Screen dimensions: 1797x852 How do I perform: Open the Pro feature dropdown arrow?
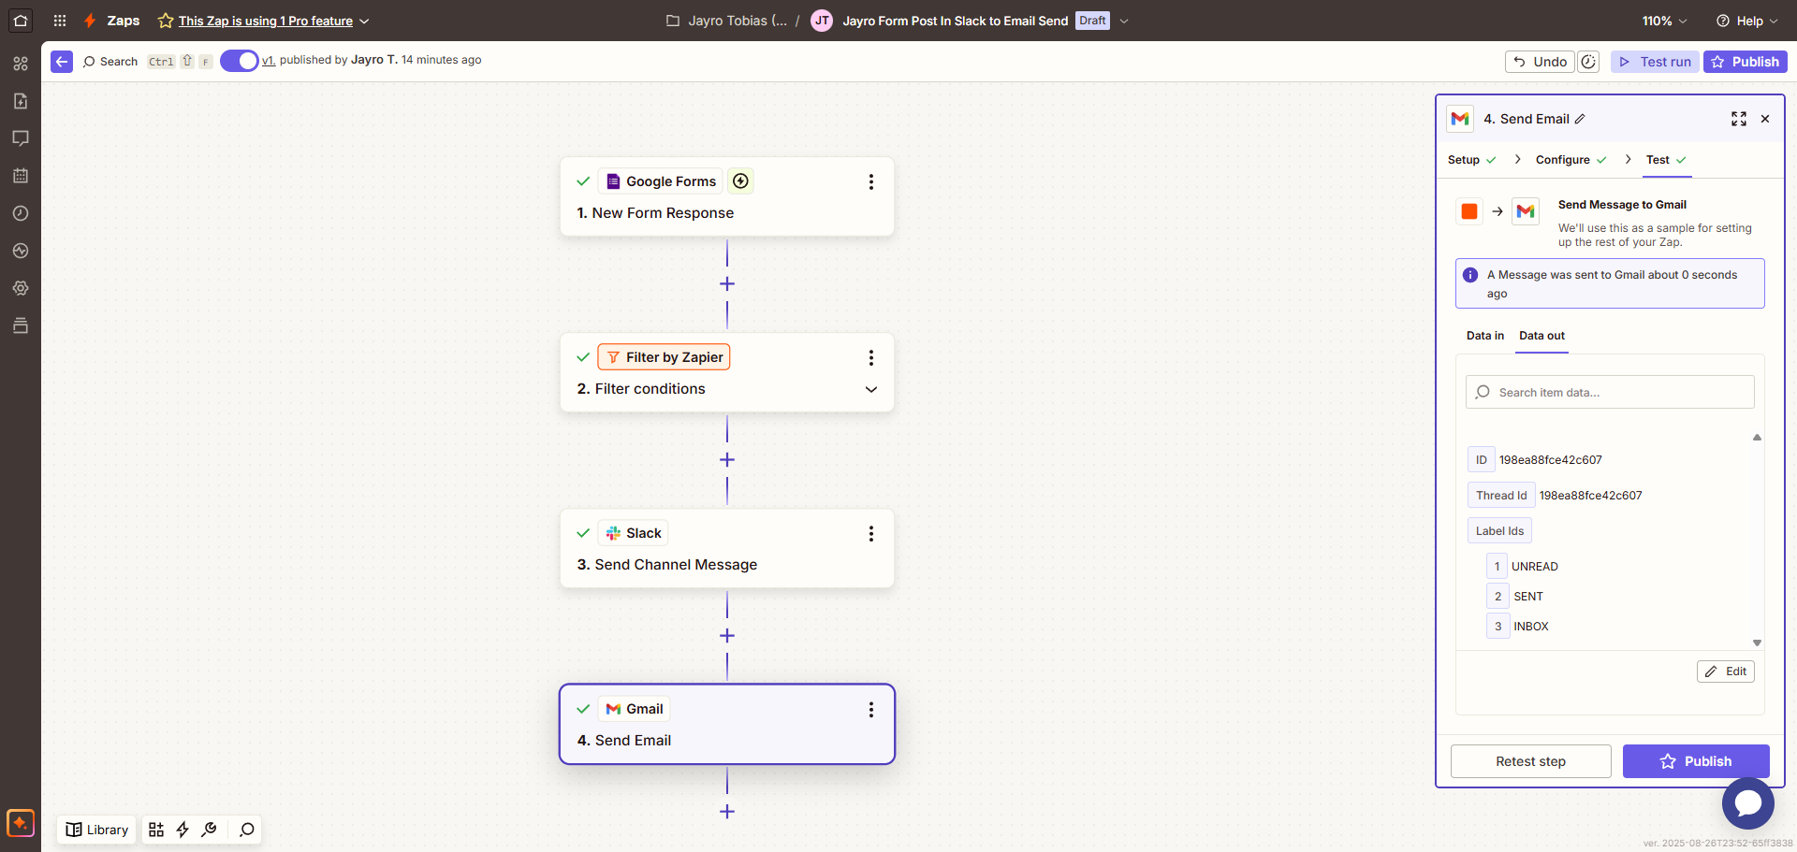point(364,21)
